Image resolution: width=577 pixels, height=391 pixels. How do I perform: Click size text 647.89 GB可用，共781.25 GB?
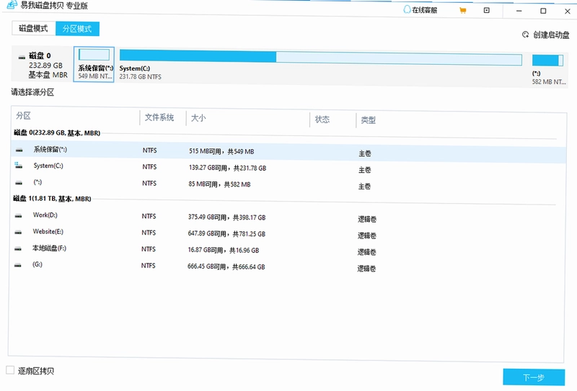(226, 234)
